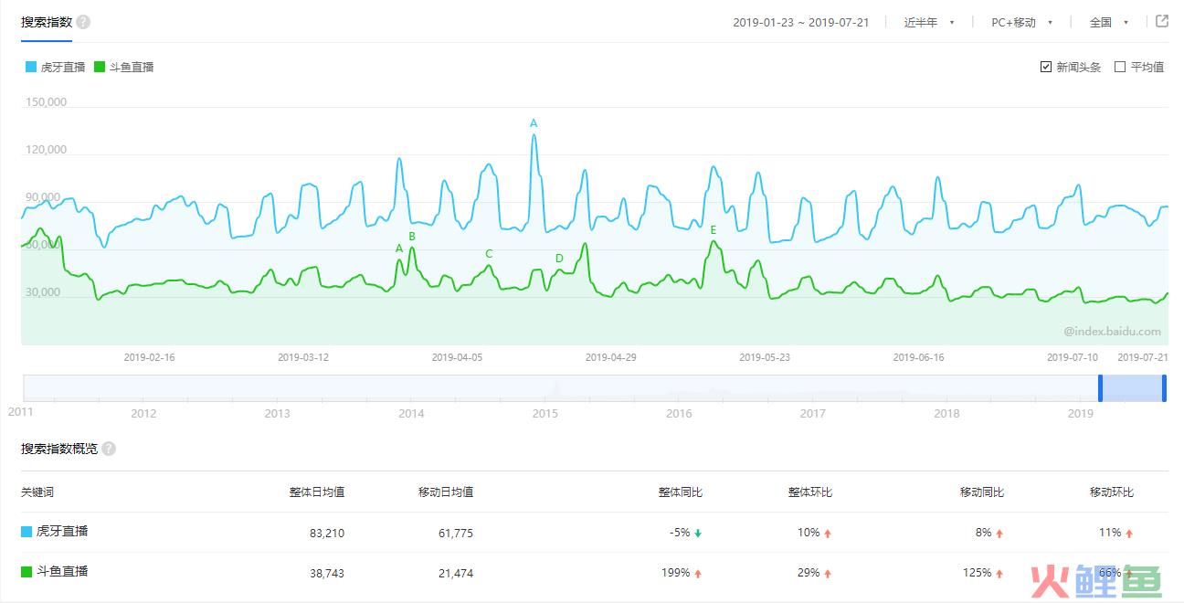
Task: Click the blue news marker A on 虎牙直播 line
Action: pos(534,123)
